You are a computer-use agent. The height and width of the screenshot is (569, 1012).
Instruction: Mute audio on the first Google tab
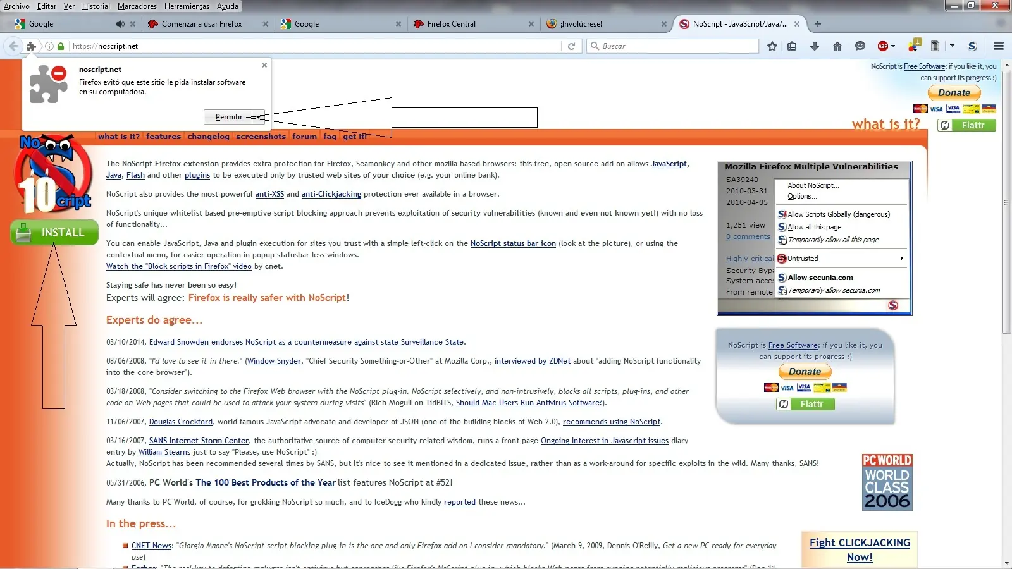coord(120,24)
